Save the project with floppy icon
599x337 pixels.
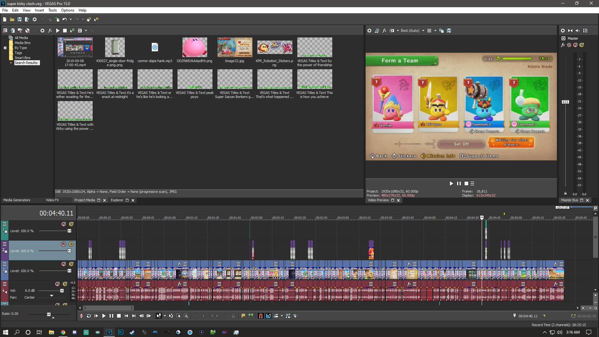click(x=19, y=19)
